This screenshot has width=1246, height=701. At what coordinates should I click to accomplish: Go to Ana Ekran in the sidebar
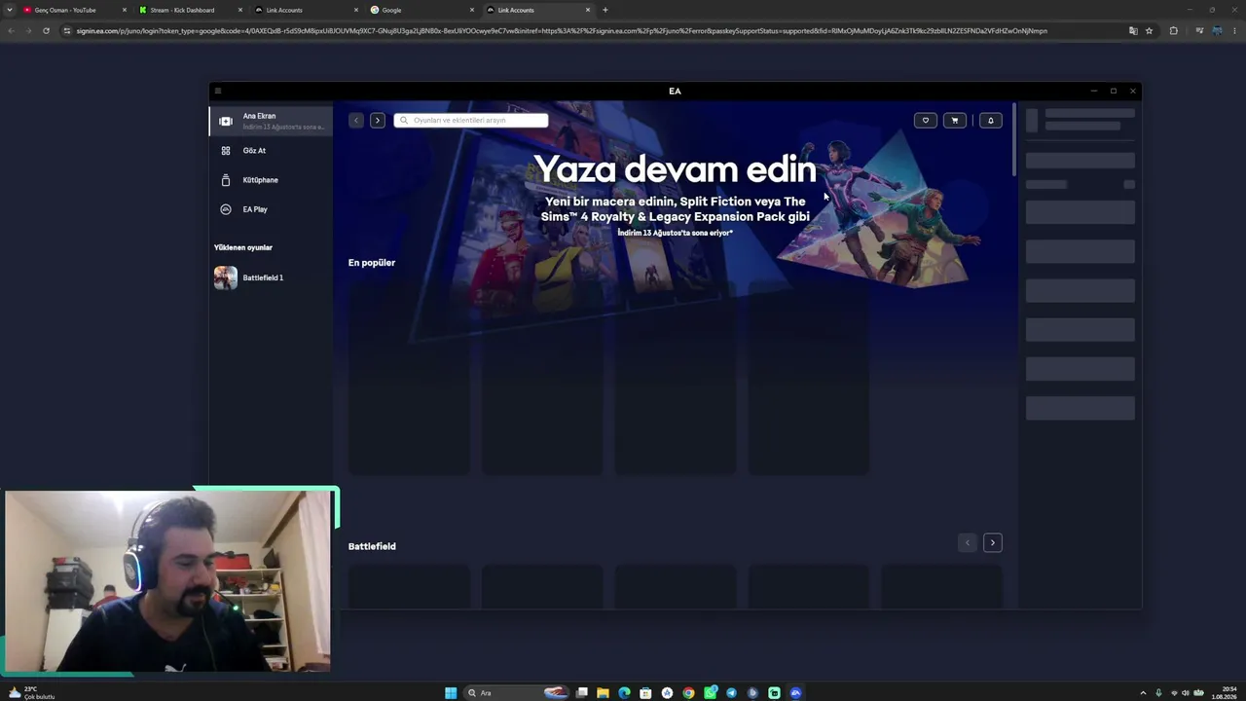click(x=271, y=121)
